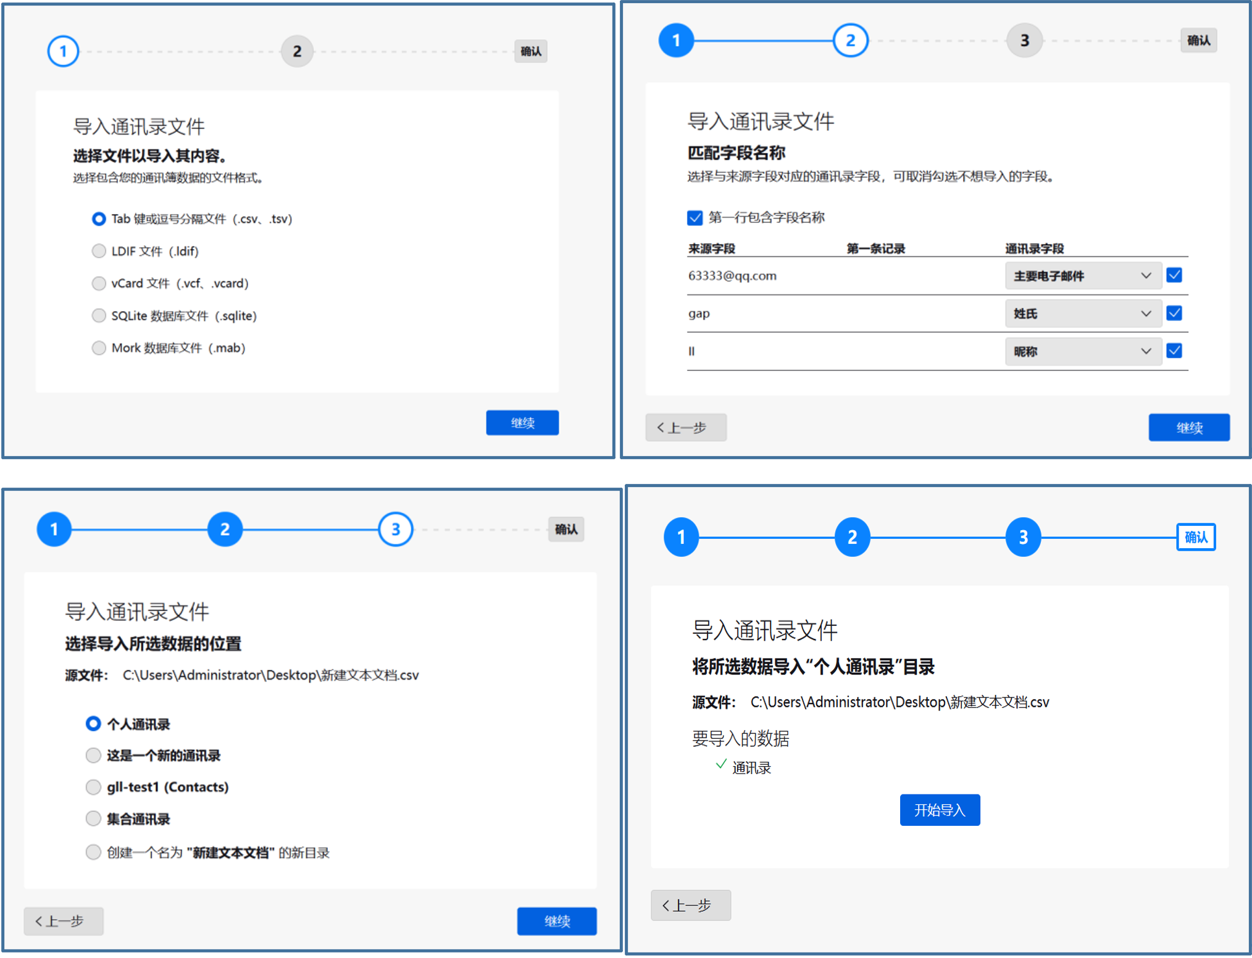Go back with 上一步 in confirmation step
1252x958 pixels.
pos(690,905)
